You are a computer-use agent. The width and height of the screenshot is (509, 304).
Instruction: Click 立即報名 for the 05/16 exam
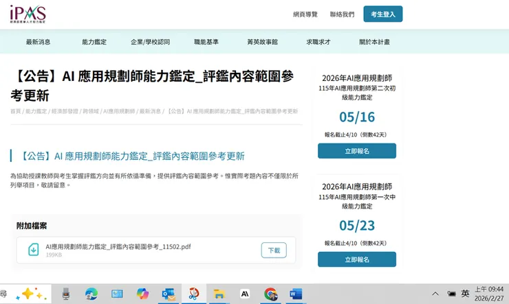(x=357, y=151)
